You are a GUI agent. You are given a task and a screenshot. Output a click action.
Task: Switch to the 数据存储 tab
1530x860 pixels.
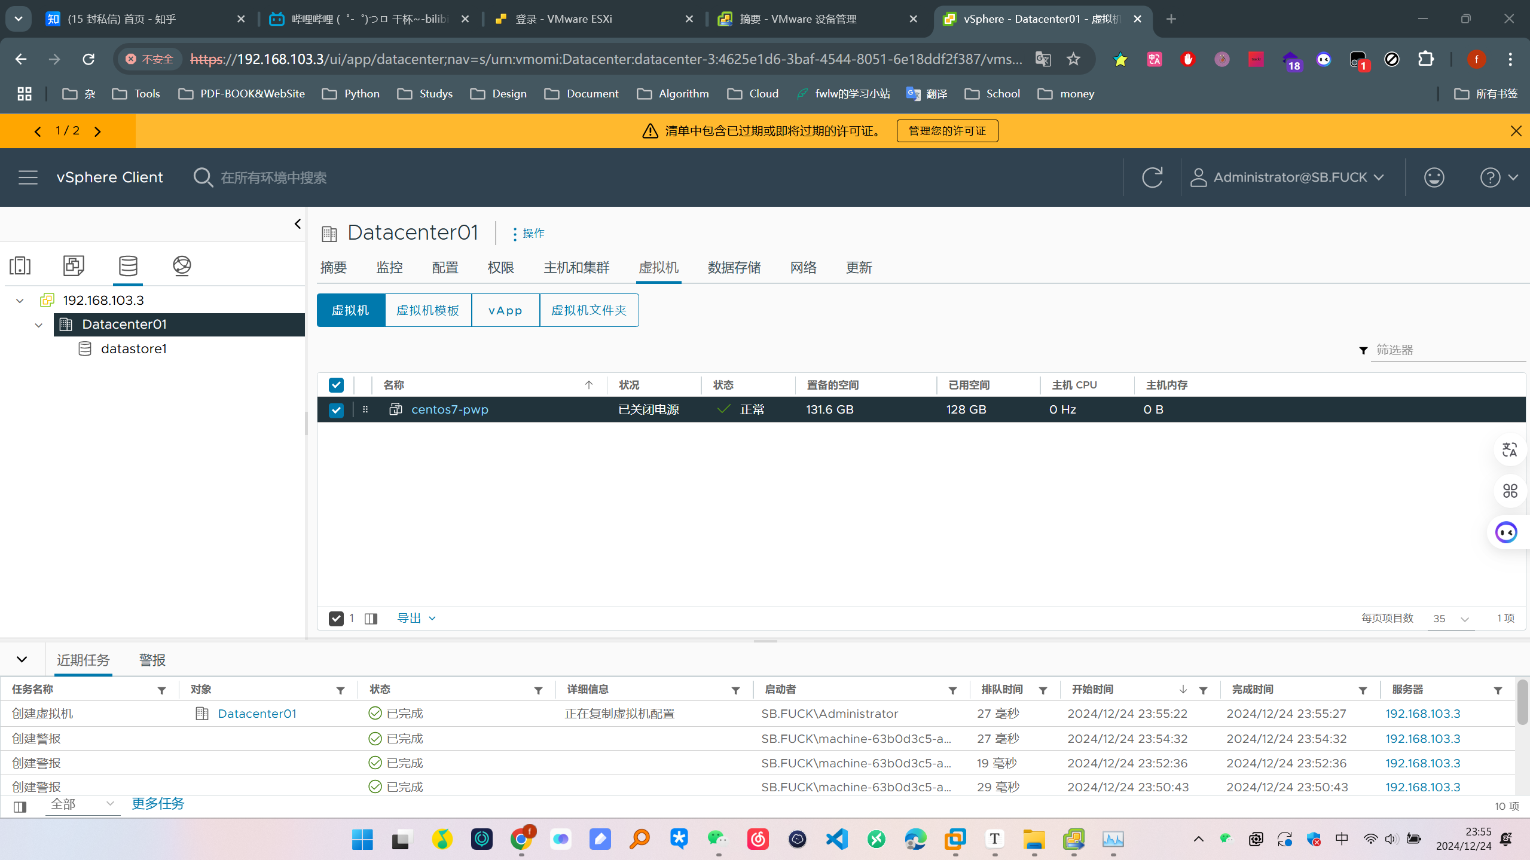734,268
